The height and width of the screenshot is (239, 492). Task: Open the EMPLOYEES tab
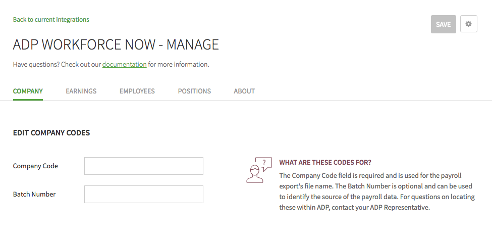click(137, 91)
